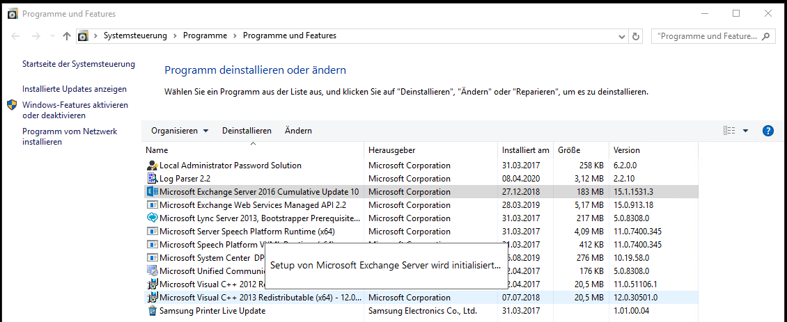Click the shield icon beside Windows-Features
The width and height of the screenshot is (787, 322).
click(12, 105)
